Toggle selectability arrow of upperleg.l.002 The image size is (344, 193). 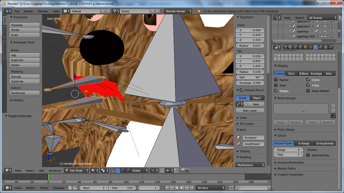point(330,36)
